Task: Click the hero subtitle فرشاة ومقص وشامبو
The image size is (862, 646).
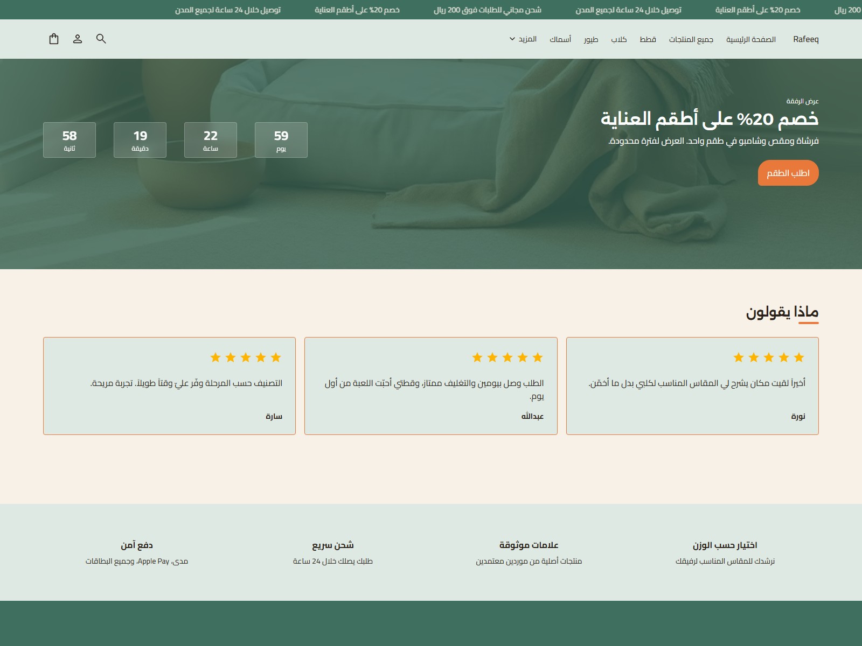Action: point(713,141)
